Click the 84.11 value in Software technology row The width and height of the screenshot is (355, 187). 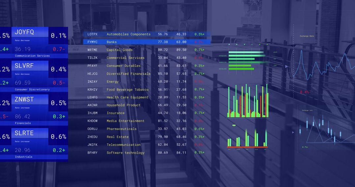pyautogui.click(x=181, y=153)
